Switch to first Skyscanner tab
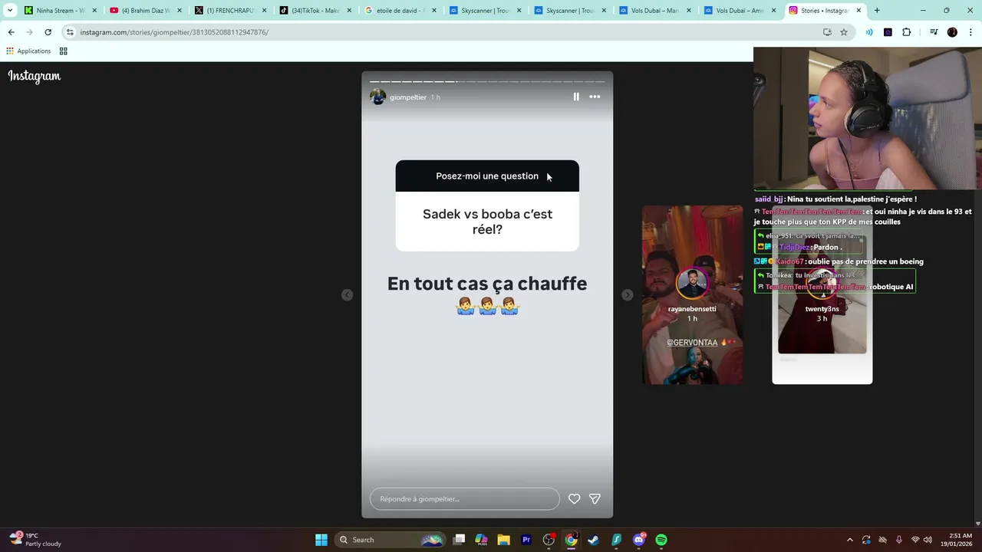 coord(485,11)
